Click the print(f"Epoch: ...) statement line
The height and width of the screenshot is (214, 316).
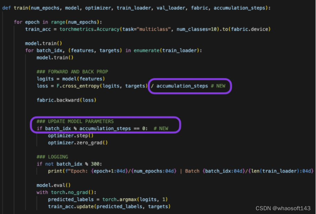click(x=181, y=171)
